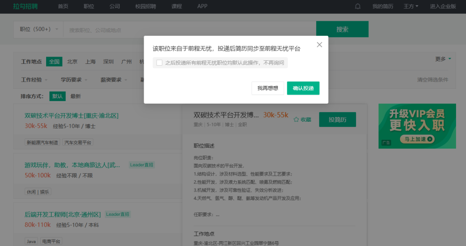Open the 后端开发工程师[北京·通州区] job listing
466x246 pixels.
coord(63,214)
